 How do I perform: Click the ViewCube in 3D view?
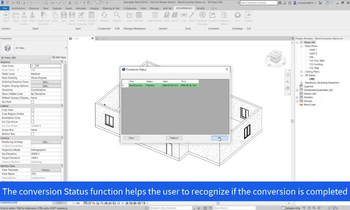(276, 57)
